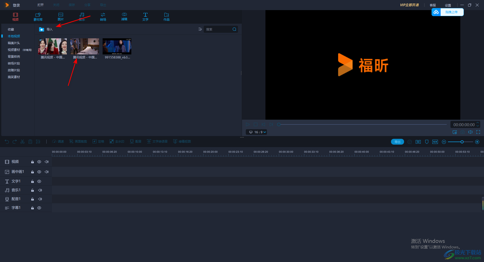Image resolution: width=484 pixels, height=262 pixels.
Task: Open the 视频 (Video) tab
Action: 15,17
